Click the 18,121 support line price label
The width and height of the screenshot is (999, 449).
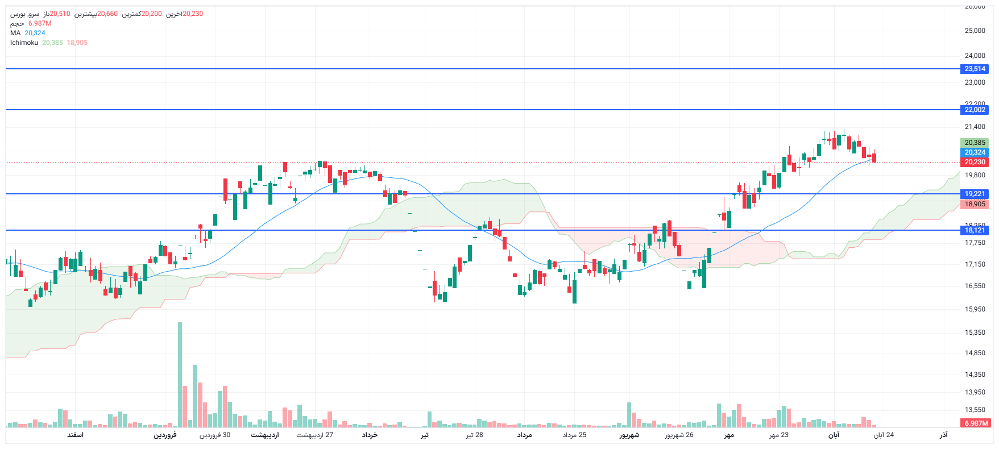[x=975, y=230]
